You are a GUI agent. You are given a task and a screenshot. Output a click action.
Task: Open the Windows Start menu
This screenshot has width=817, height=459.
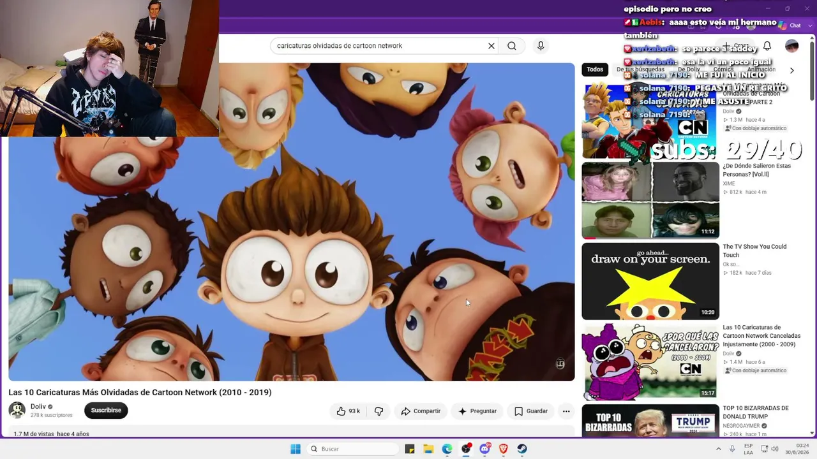[x=296, y=449]
